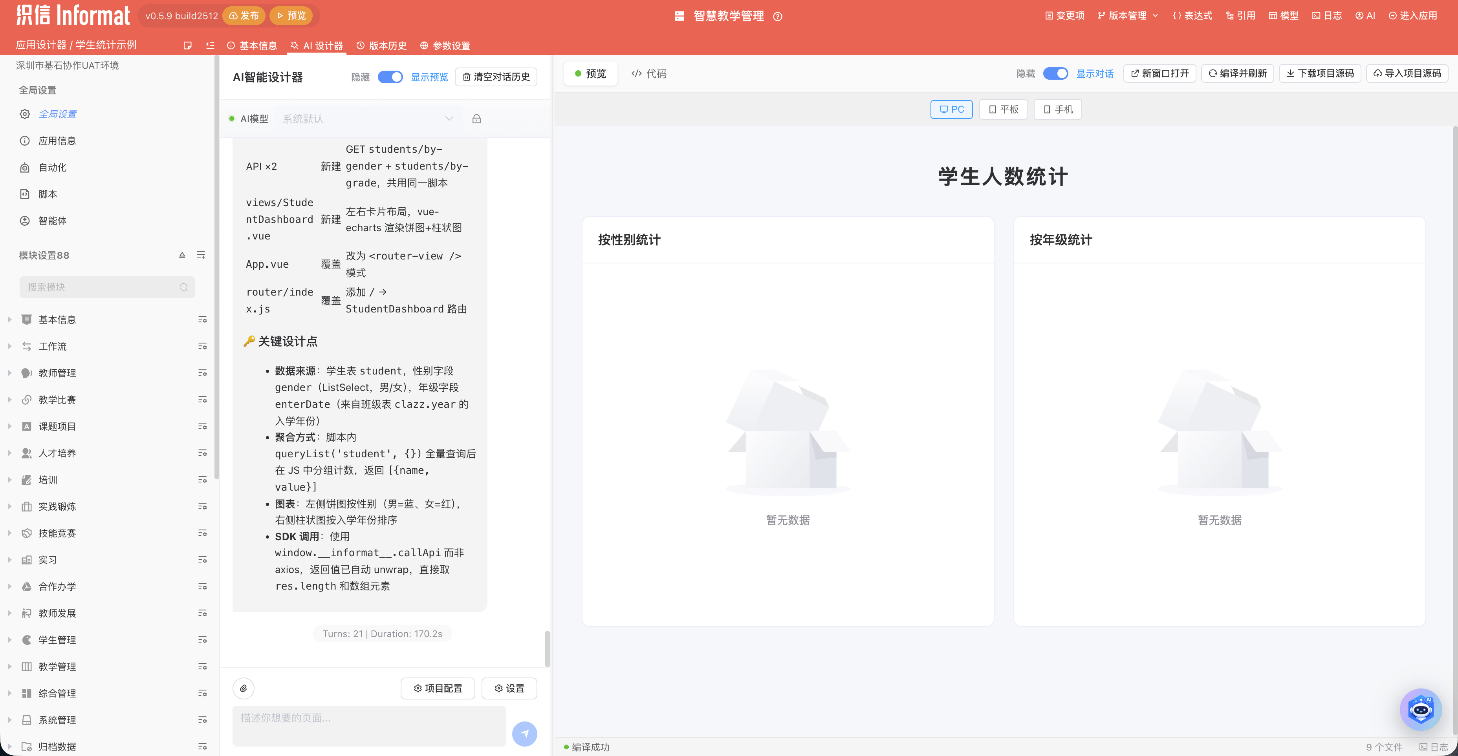1458x756 pixels.
Task: Click the collapse sidebar list icon
Action: (x=210, y=46)
